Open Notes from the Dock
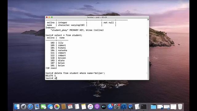 click(83, 107)
